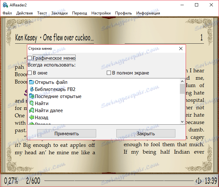This screenshot has height=187, width=219.
Task: Click the Библиотекарь FB2 librarian icon
Action: point(32,89)
